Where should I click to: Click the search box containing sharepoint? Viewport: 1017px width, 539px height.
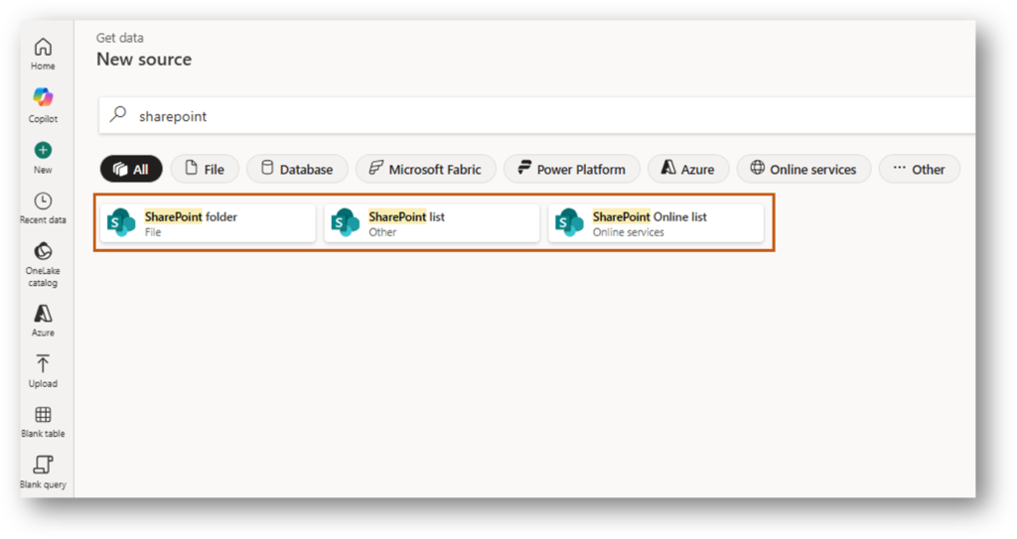[x=537, y=115]
